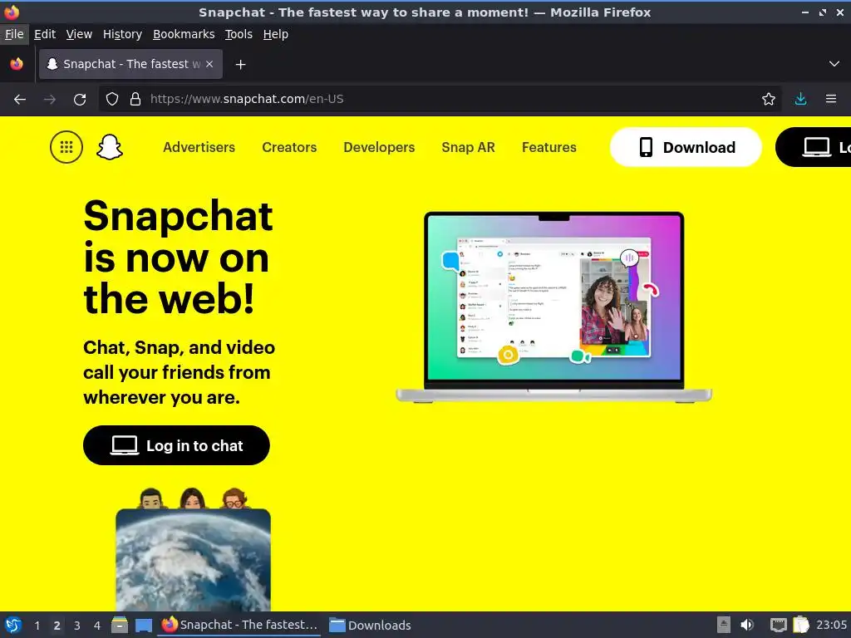Switch to workspace 4

[97, 626]
